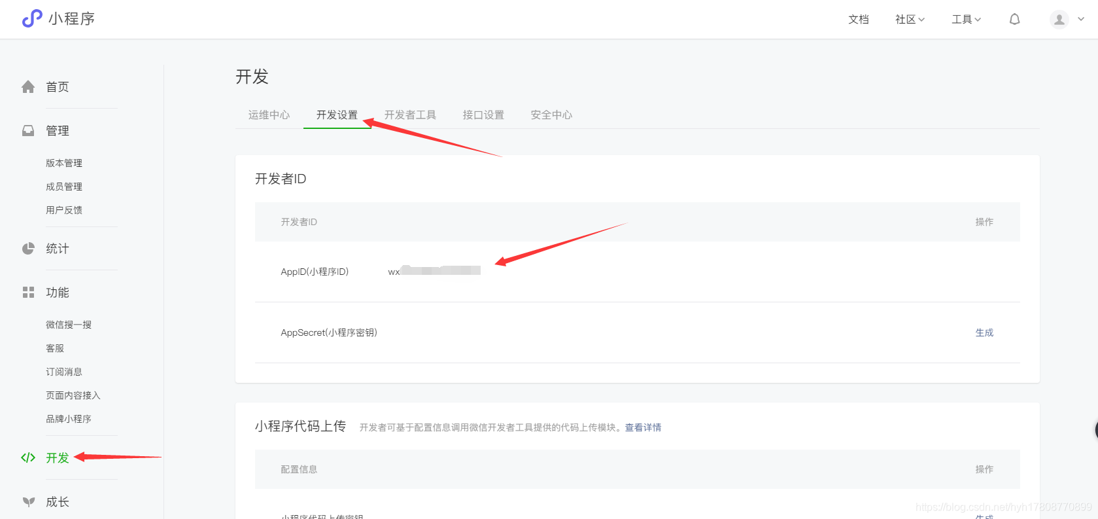The image size is (1098, 519).
Task: Select 成长 in the sidebar
Action: tap(58, 502)
